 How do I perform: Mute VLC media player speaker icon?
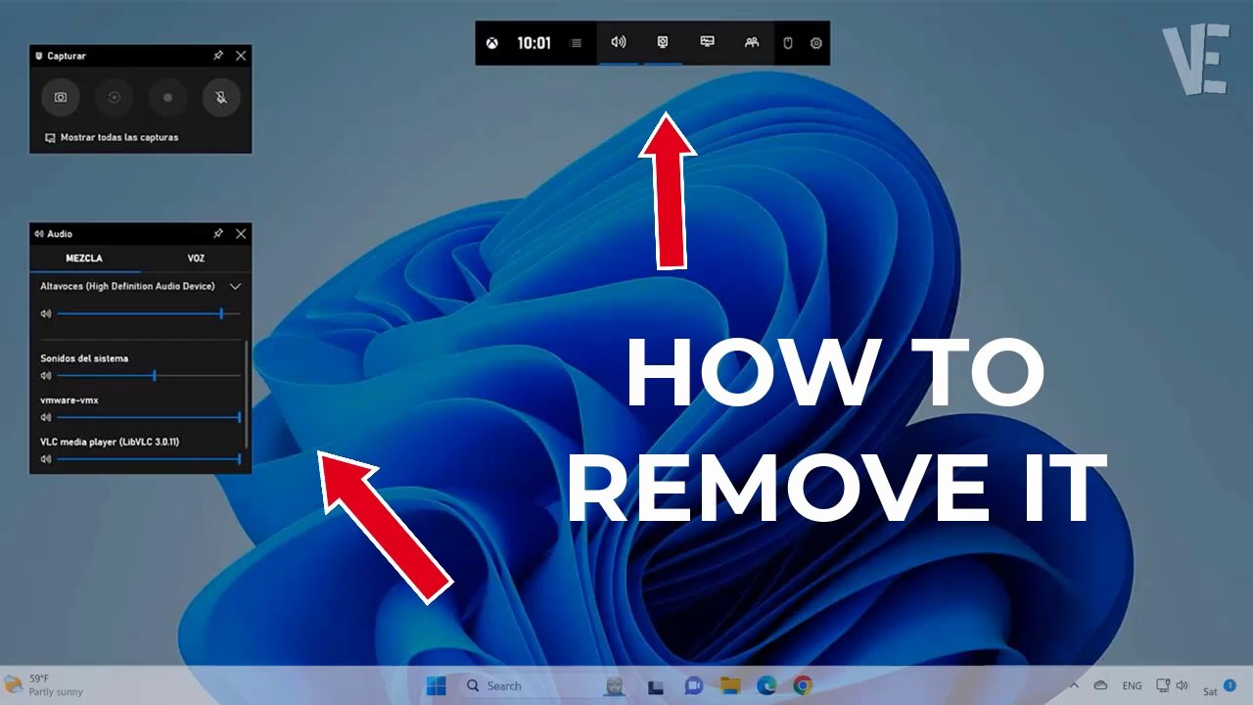pos(46,458)
